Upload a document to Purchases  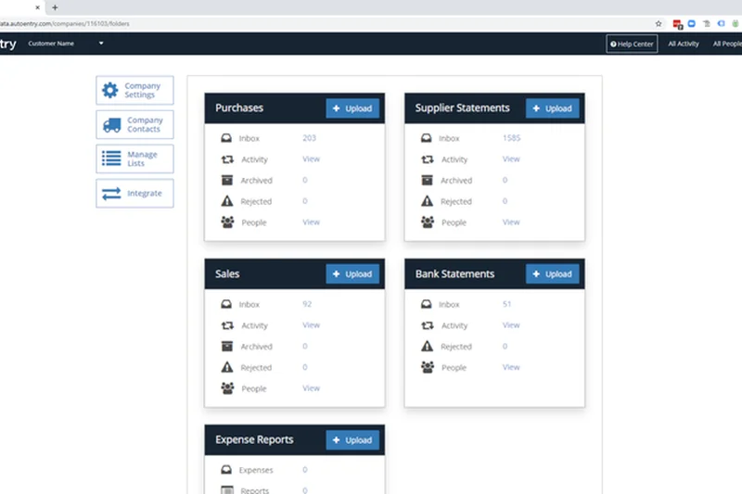pyautogui.click(x=352, y=108)
